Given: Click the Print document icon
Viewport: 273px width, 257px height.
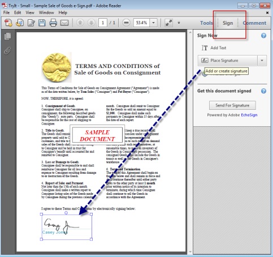Looking at the screenshot, I should pos(53,23).
